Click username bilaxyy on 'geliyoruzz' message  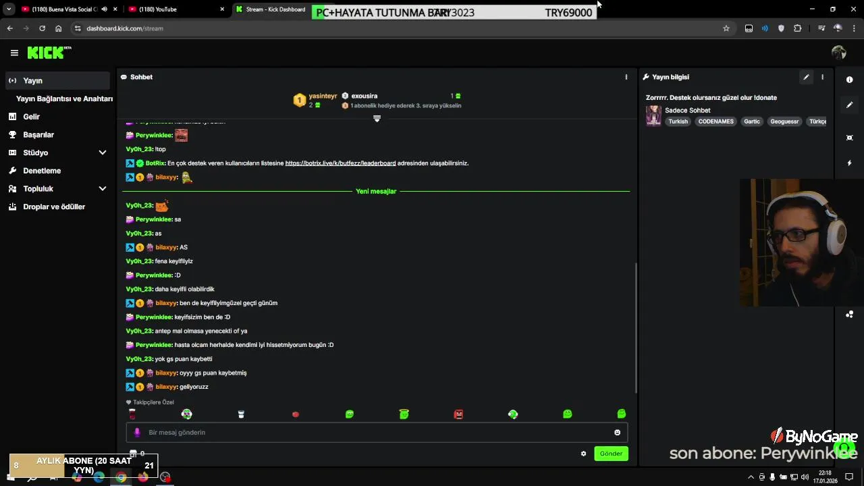pos(166,387)
